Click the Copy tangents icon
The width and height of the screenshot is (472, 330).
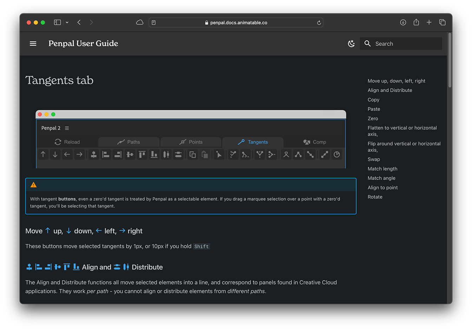point(192,154)
